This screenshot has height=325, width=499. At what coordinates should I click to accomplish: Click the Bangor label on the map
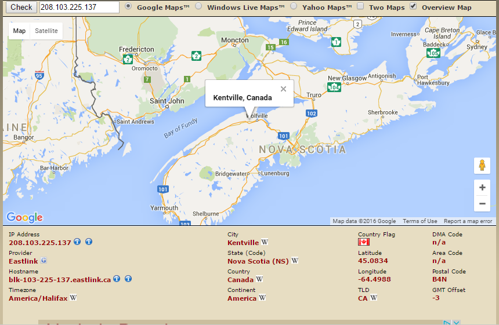coord(24,137)
